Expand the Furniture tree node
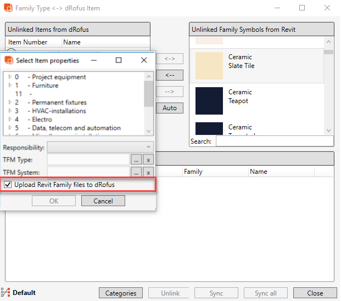Image resolution: width=341 pixels, height=301 pixels. click(10, 86)
